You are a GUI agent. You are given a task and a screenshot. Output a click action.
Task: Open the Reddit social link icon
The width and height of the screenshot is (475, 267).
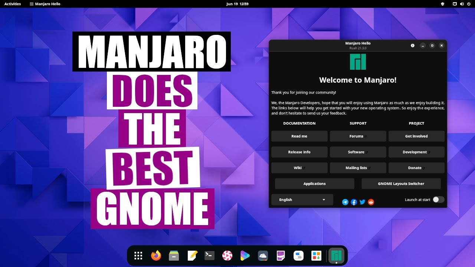coord(371,202)
